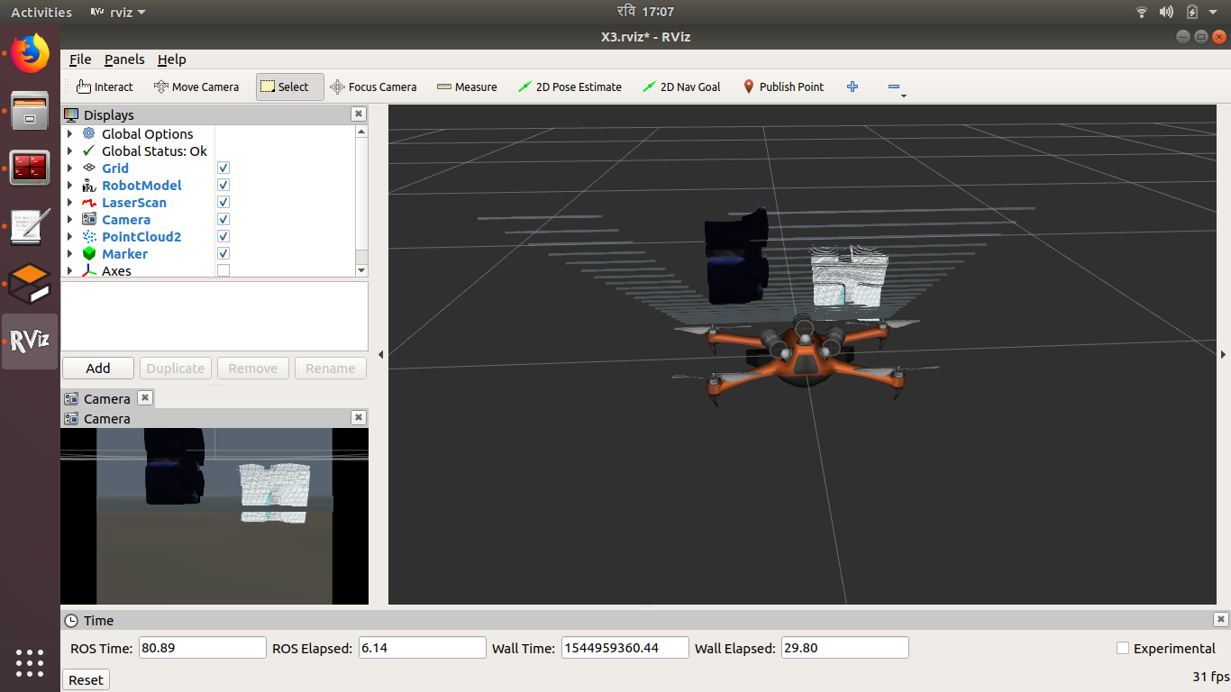The height and width of the screenshot is (692, 1231).
Task: Expand the RobotModel display properties
Action: (x=70, y=185)
